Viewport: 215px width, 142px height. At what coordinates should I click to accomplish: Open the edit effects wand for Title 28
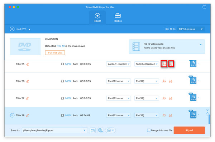tap(164, 115)
